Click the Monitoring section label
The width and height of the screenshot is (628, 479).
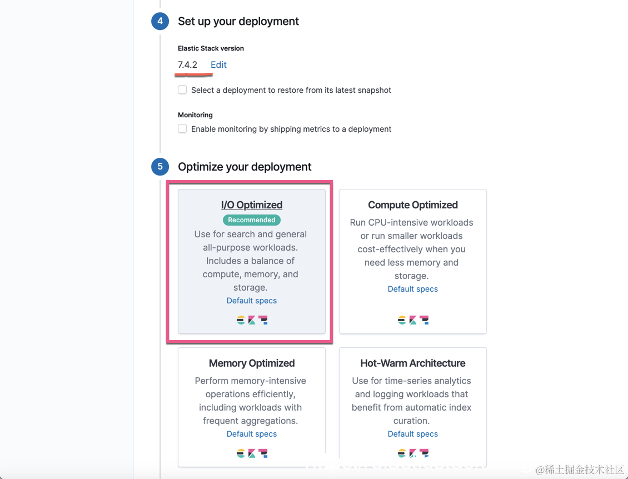195,115
